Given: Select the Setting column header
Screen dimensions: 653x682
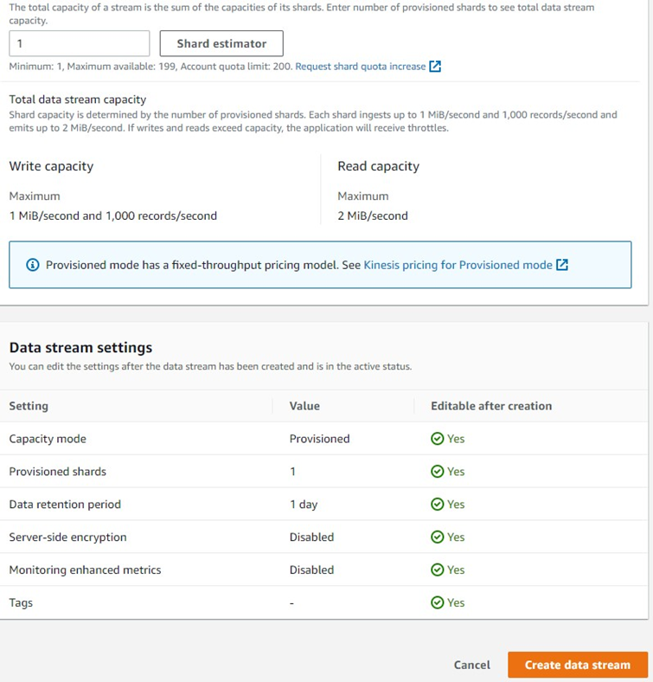Looking at the screenshot, I should pos(29,406).
